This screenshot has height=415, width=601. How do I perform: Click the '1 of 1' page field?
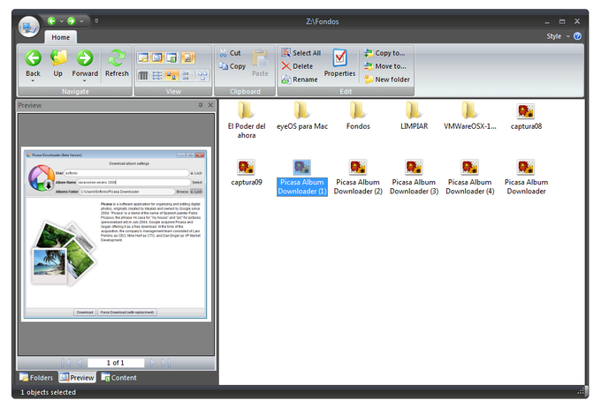[116, 363]
